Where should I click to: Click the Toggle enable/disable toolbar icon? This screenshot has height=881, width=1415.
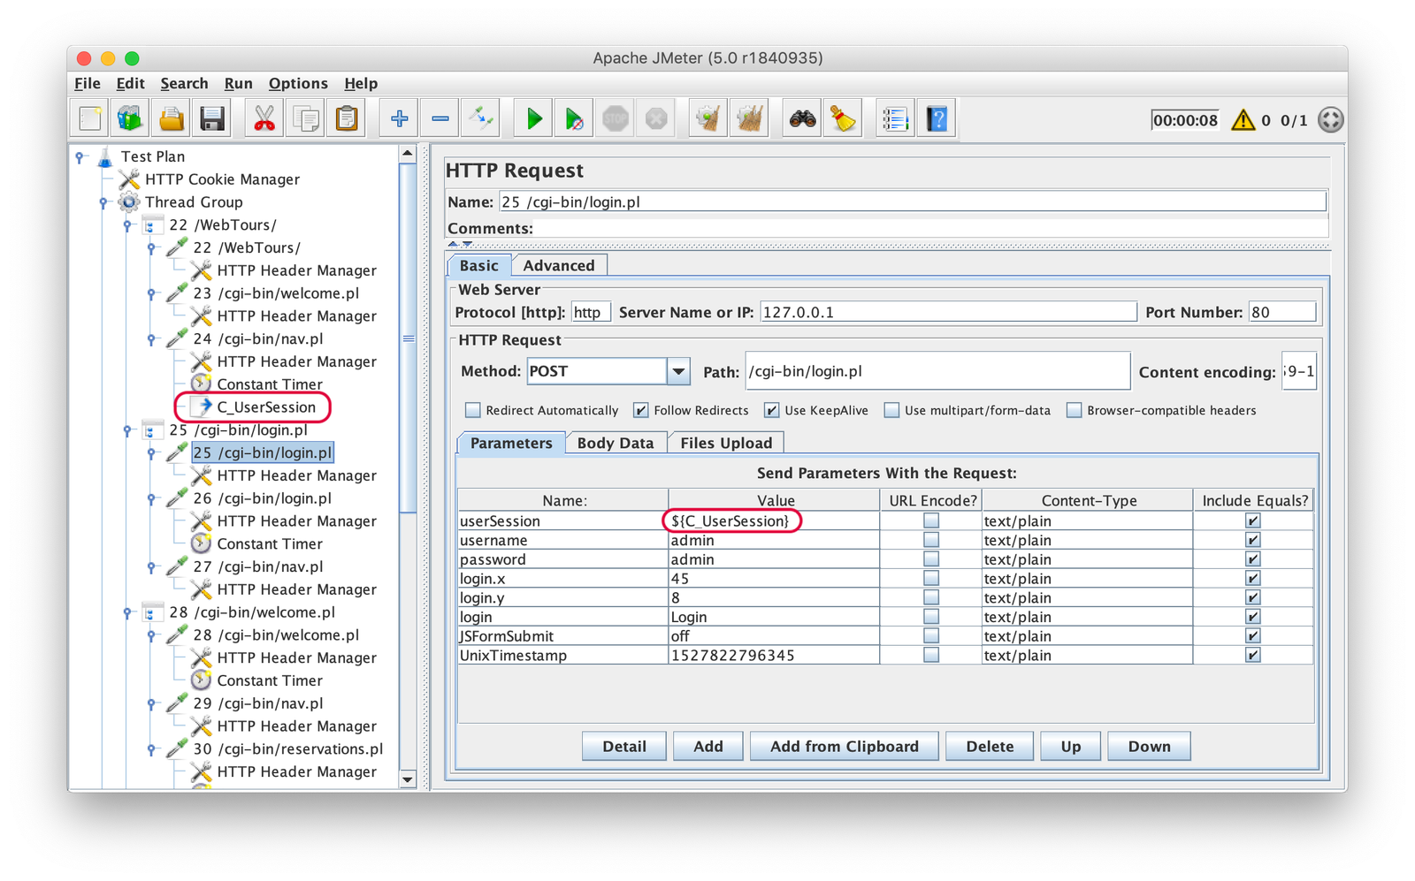point(482,118)
